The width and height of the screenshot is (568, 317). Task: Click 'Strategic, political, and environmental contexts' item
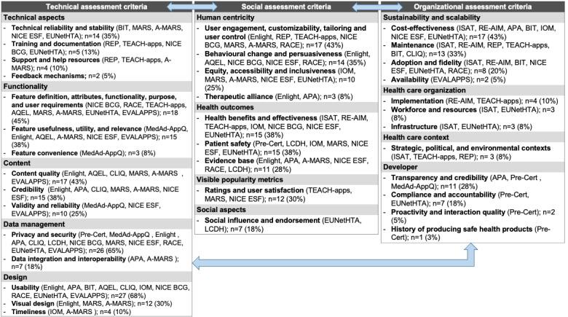(x=470, y=148)
